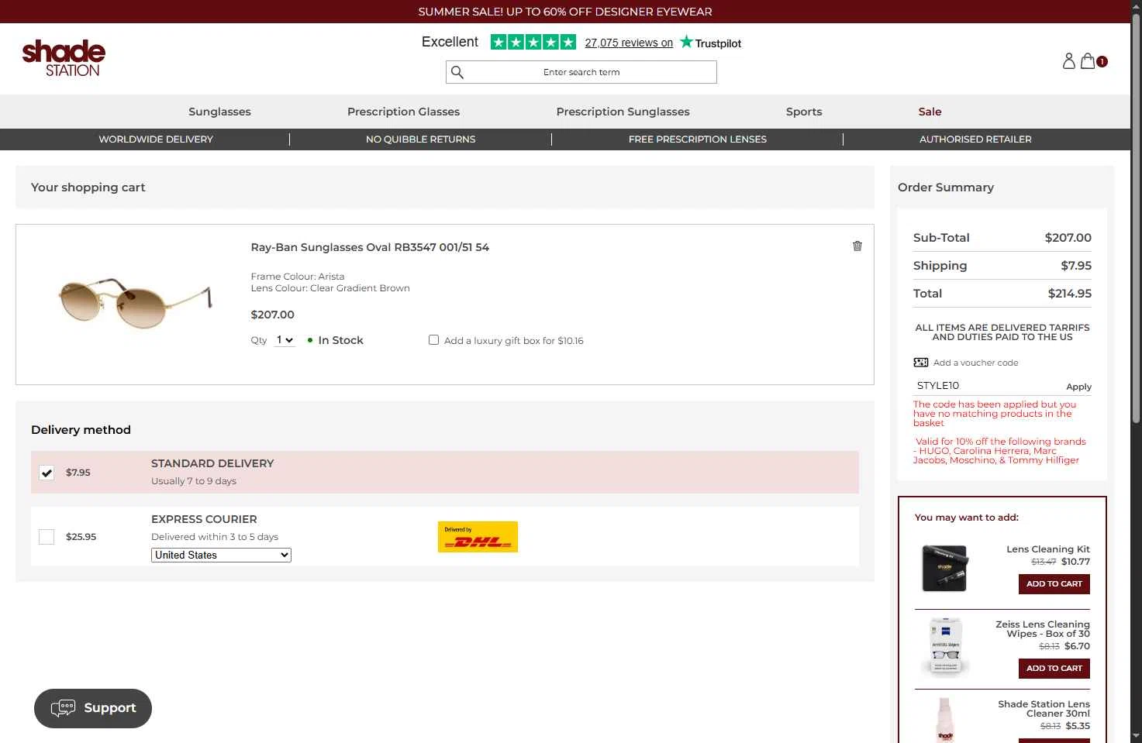Open Ray-Ban Sunglasses Oval RB3547 product link
Viewport: 1142px width, 743px height.
[x=370, y=247]
